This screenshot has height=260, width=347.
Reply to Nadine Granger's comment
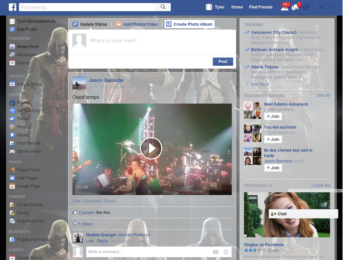pos(102,241)
